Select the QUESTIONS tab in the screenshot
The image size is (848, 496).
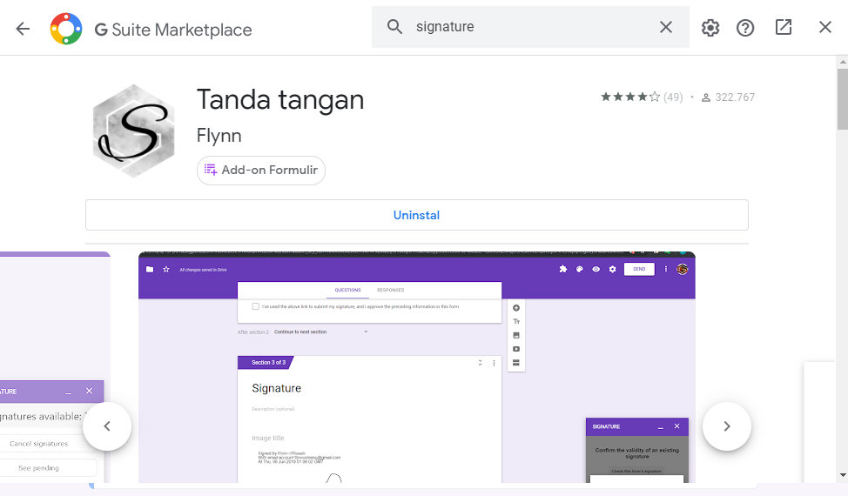[347, 290]
